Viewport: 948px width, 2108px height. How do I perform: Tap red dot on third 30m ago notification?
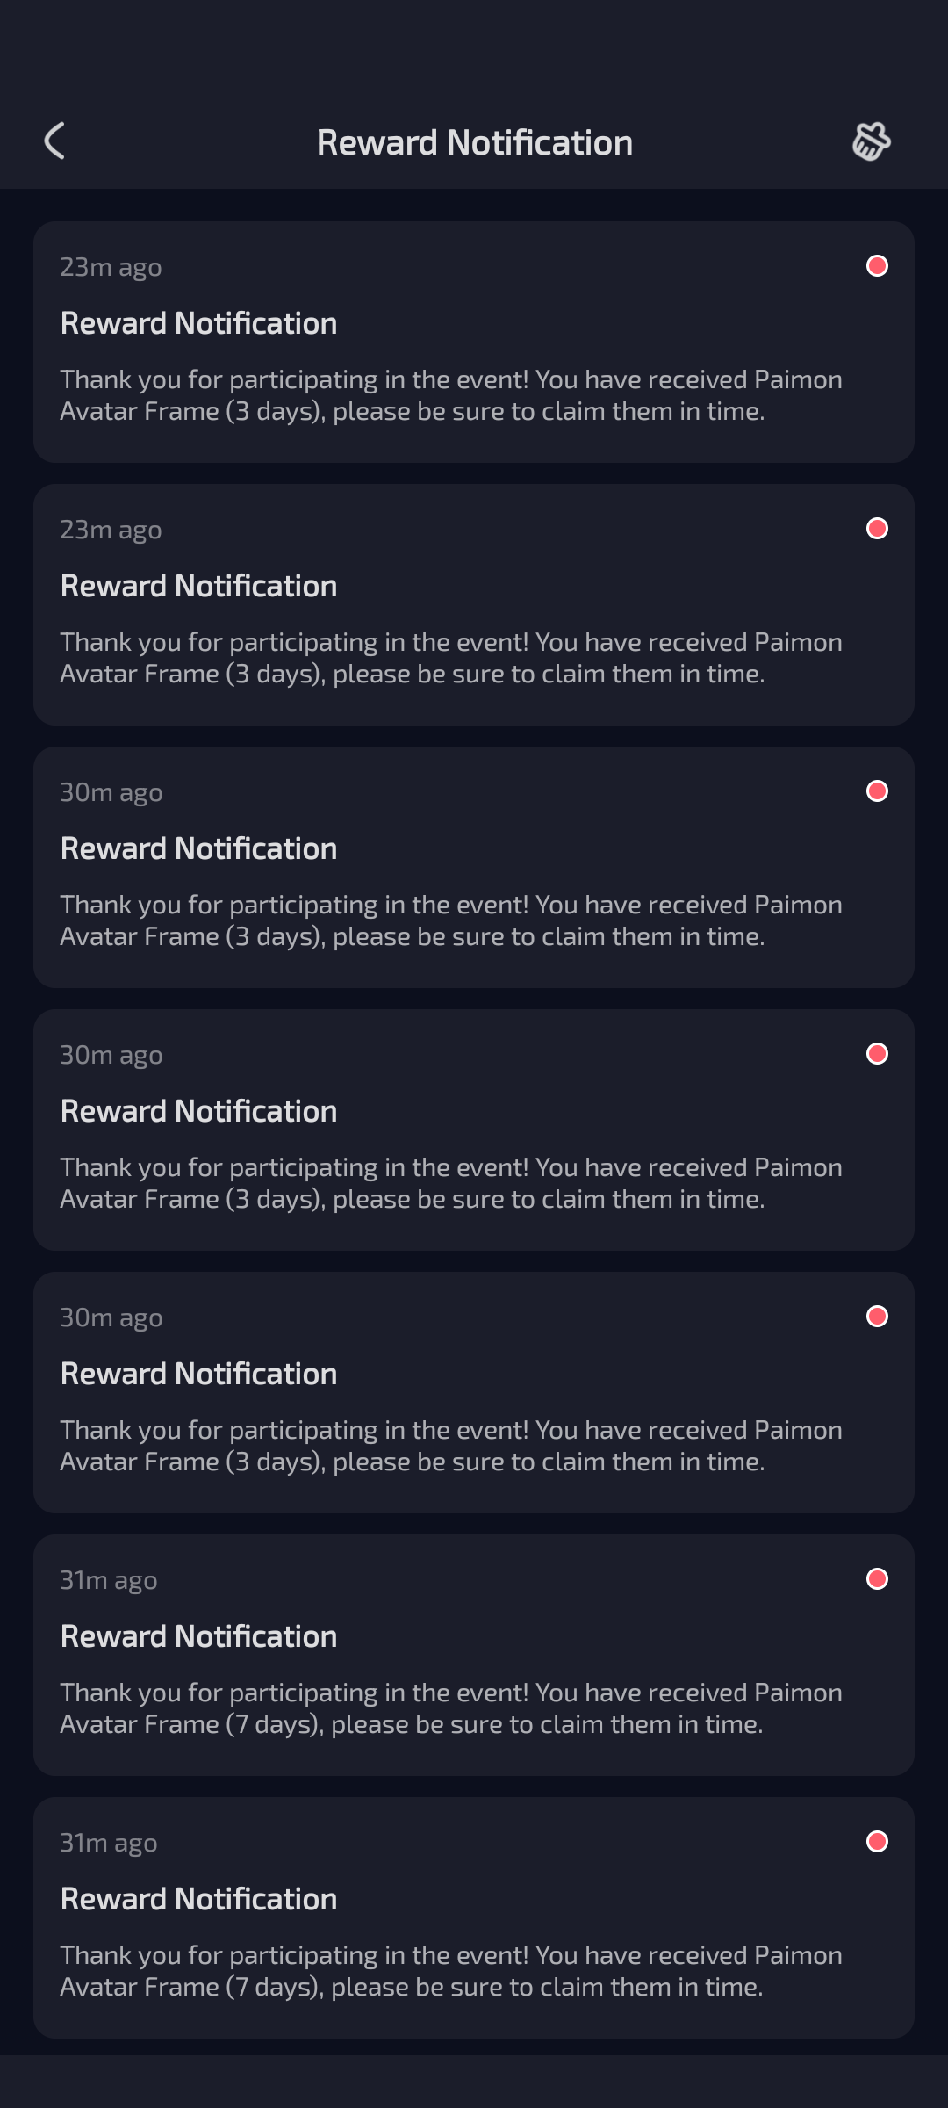(877, 1316)
